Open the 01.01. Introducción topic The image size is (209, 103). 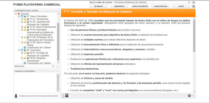click(39, 19)
